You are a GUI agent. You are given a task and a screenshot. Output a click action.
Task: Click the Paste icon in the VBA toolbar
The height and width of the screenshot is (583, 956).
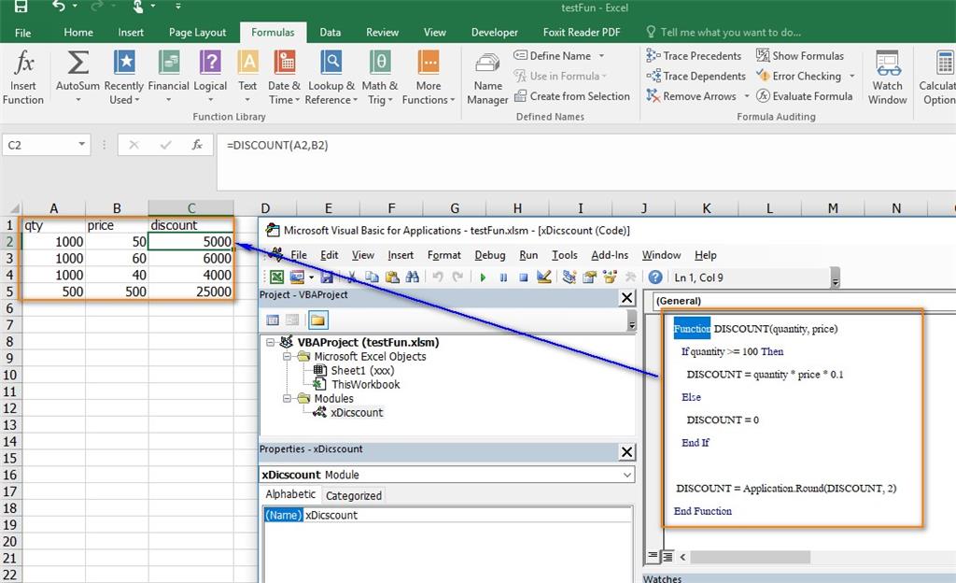(x=392, y=277)
